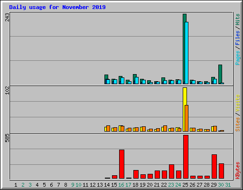Click the Files legend label
243x190 pixels.
237,38
